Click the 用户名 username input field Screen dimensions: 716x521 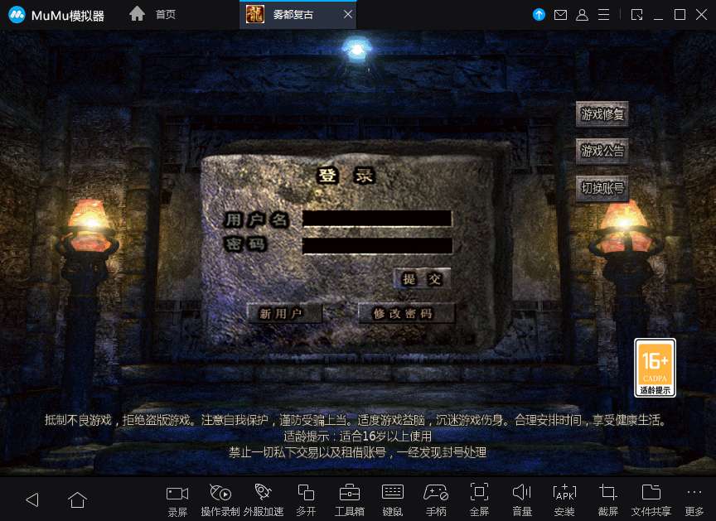[377, 218]
